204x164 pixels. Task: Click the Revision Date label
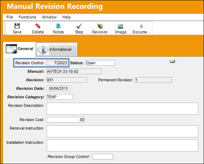(30, 88)
